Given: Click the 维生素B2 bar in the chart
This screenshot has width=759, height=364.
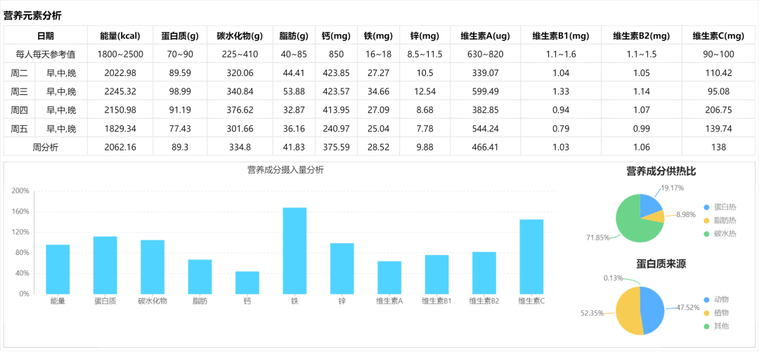Looking at the screenshot, I should click(484, 273).
